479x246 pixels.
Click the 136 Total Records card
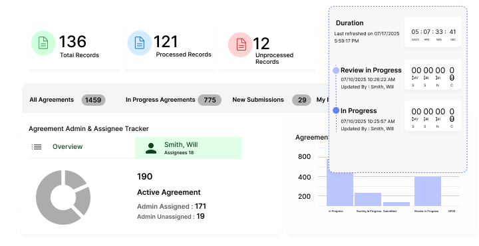click(74, 48)
